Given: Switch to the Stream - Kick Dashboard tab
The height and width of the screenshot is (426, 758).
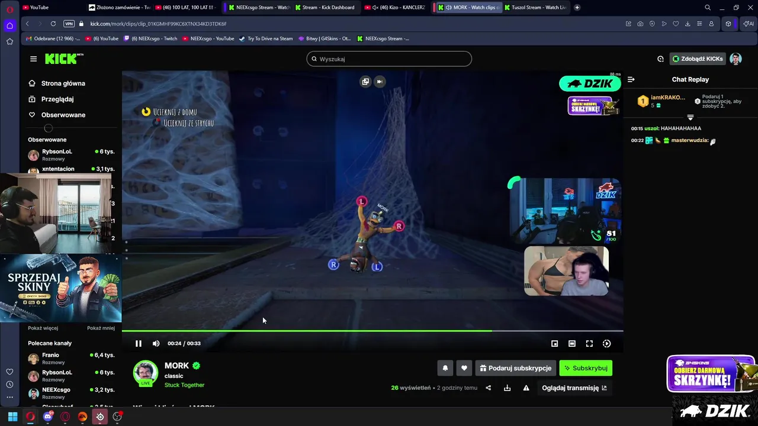Looking at the screenshot, I should [x=327, y=7].
